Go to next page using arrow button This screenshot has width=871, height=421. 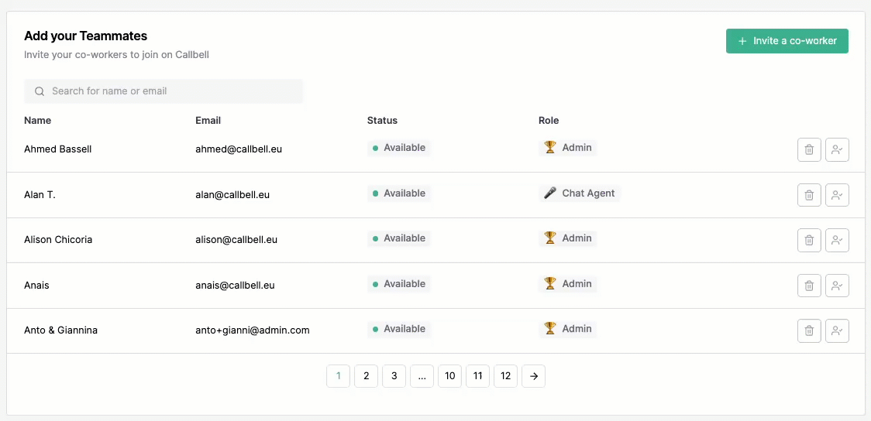pyautogui.click(x=533, y=376)
